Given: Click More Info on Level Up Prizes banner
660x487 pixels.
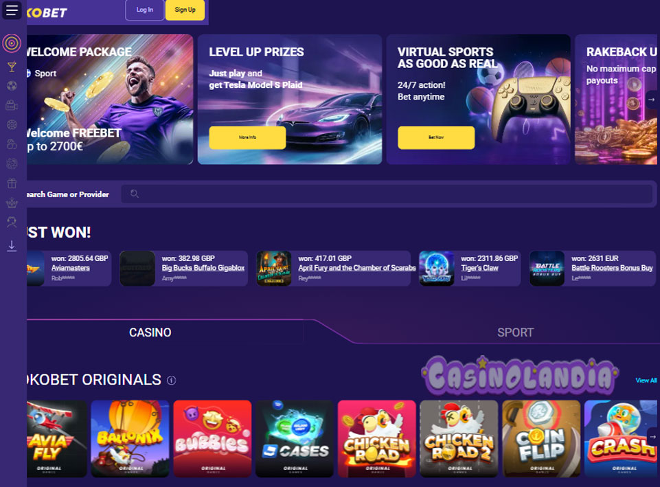Looking at the screenshot, I should (x=247, y=137).
